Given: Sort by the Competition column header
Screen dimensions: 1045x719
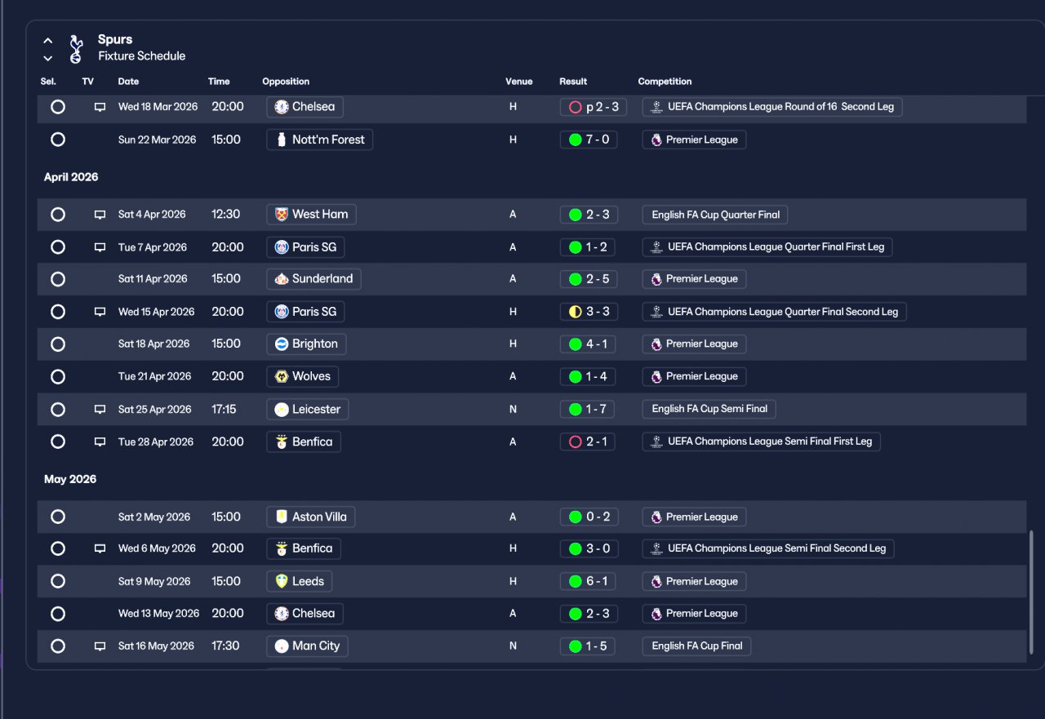Looking at the screenshot, I should click(665, 82).
